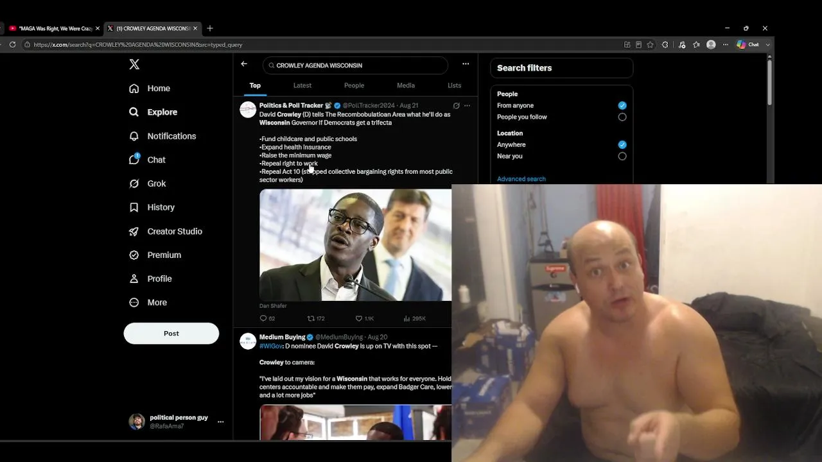The width and height of the screenshot is (822, 462).
Task: Click the browser address bar URL
Action: point(138,45)
